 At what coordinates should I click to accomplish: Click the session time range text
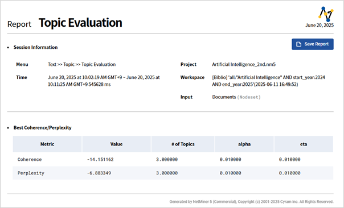coord(104,81)
